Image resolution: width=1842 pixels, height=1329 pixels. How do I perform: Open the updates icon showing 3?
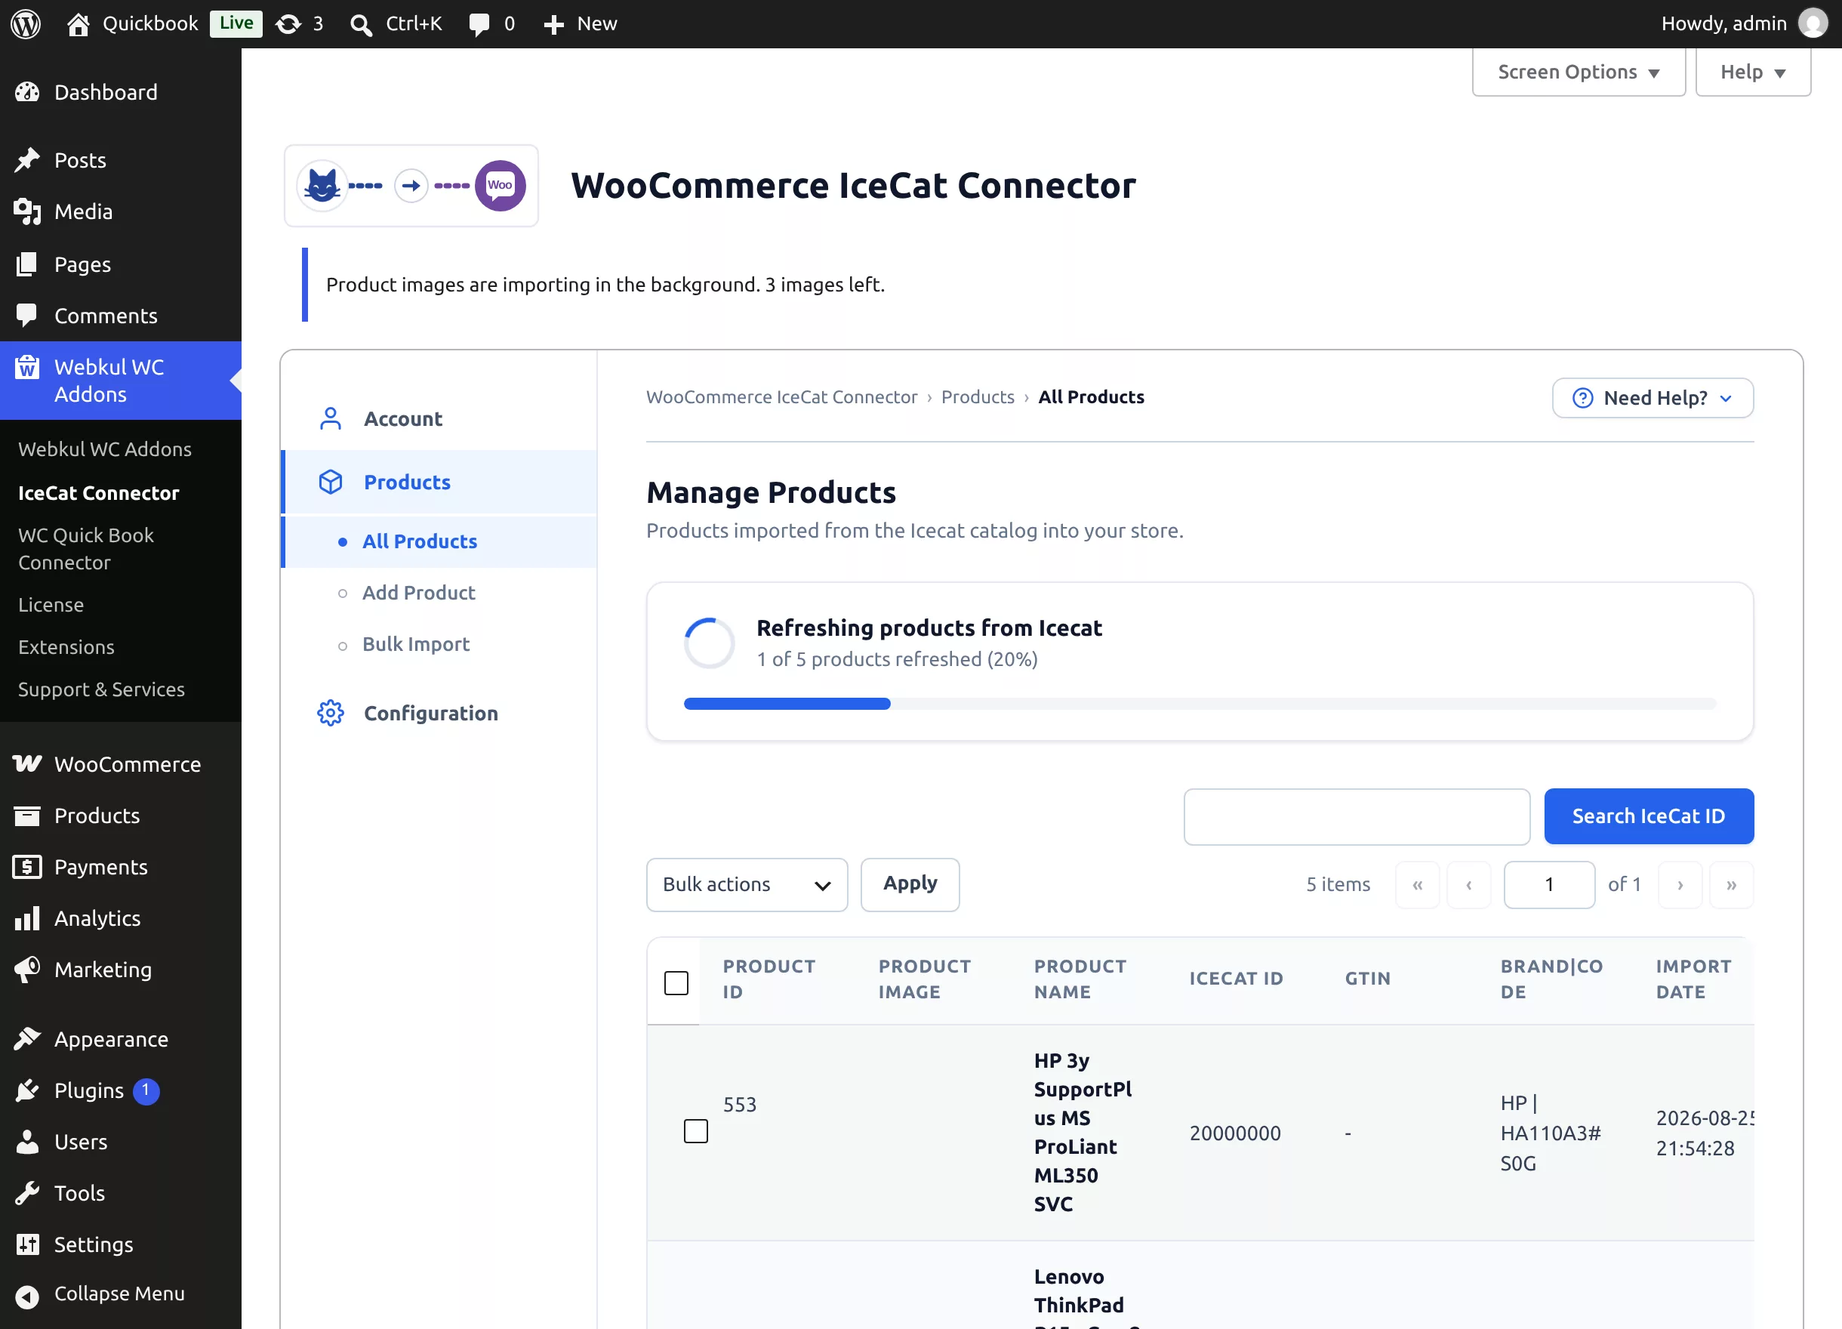point(288,23)
